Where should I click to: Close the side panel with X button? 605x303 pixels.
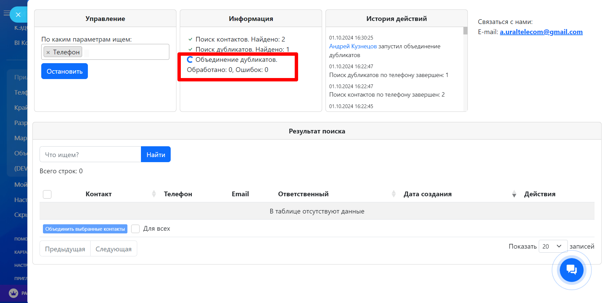coord(18,15)
